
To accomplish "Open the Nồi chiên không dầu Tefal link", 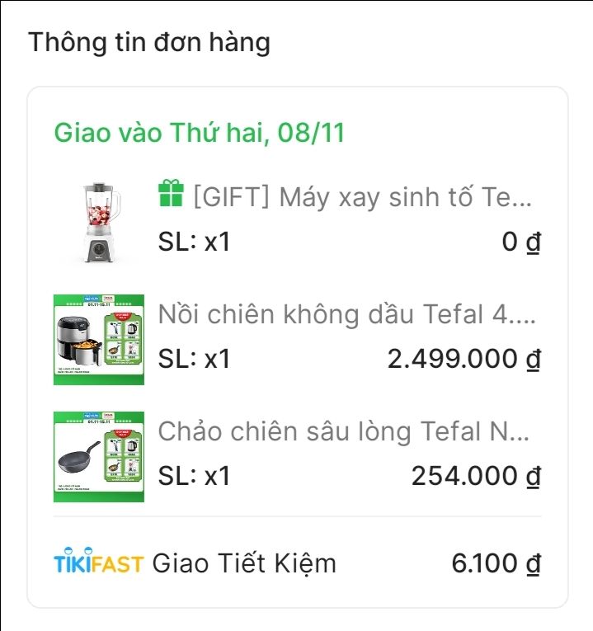I will 347,314.
